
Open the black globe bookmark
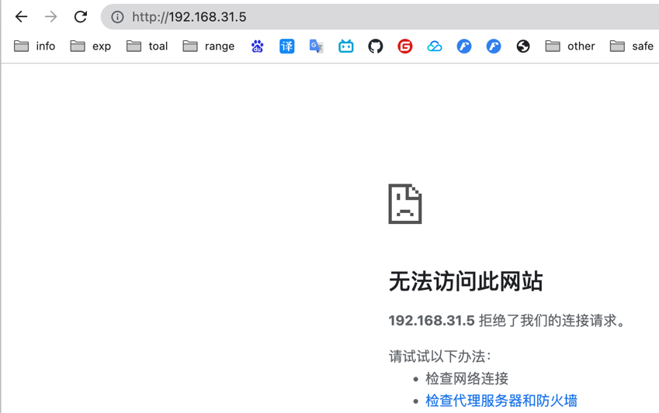point(523,46)
